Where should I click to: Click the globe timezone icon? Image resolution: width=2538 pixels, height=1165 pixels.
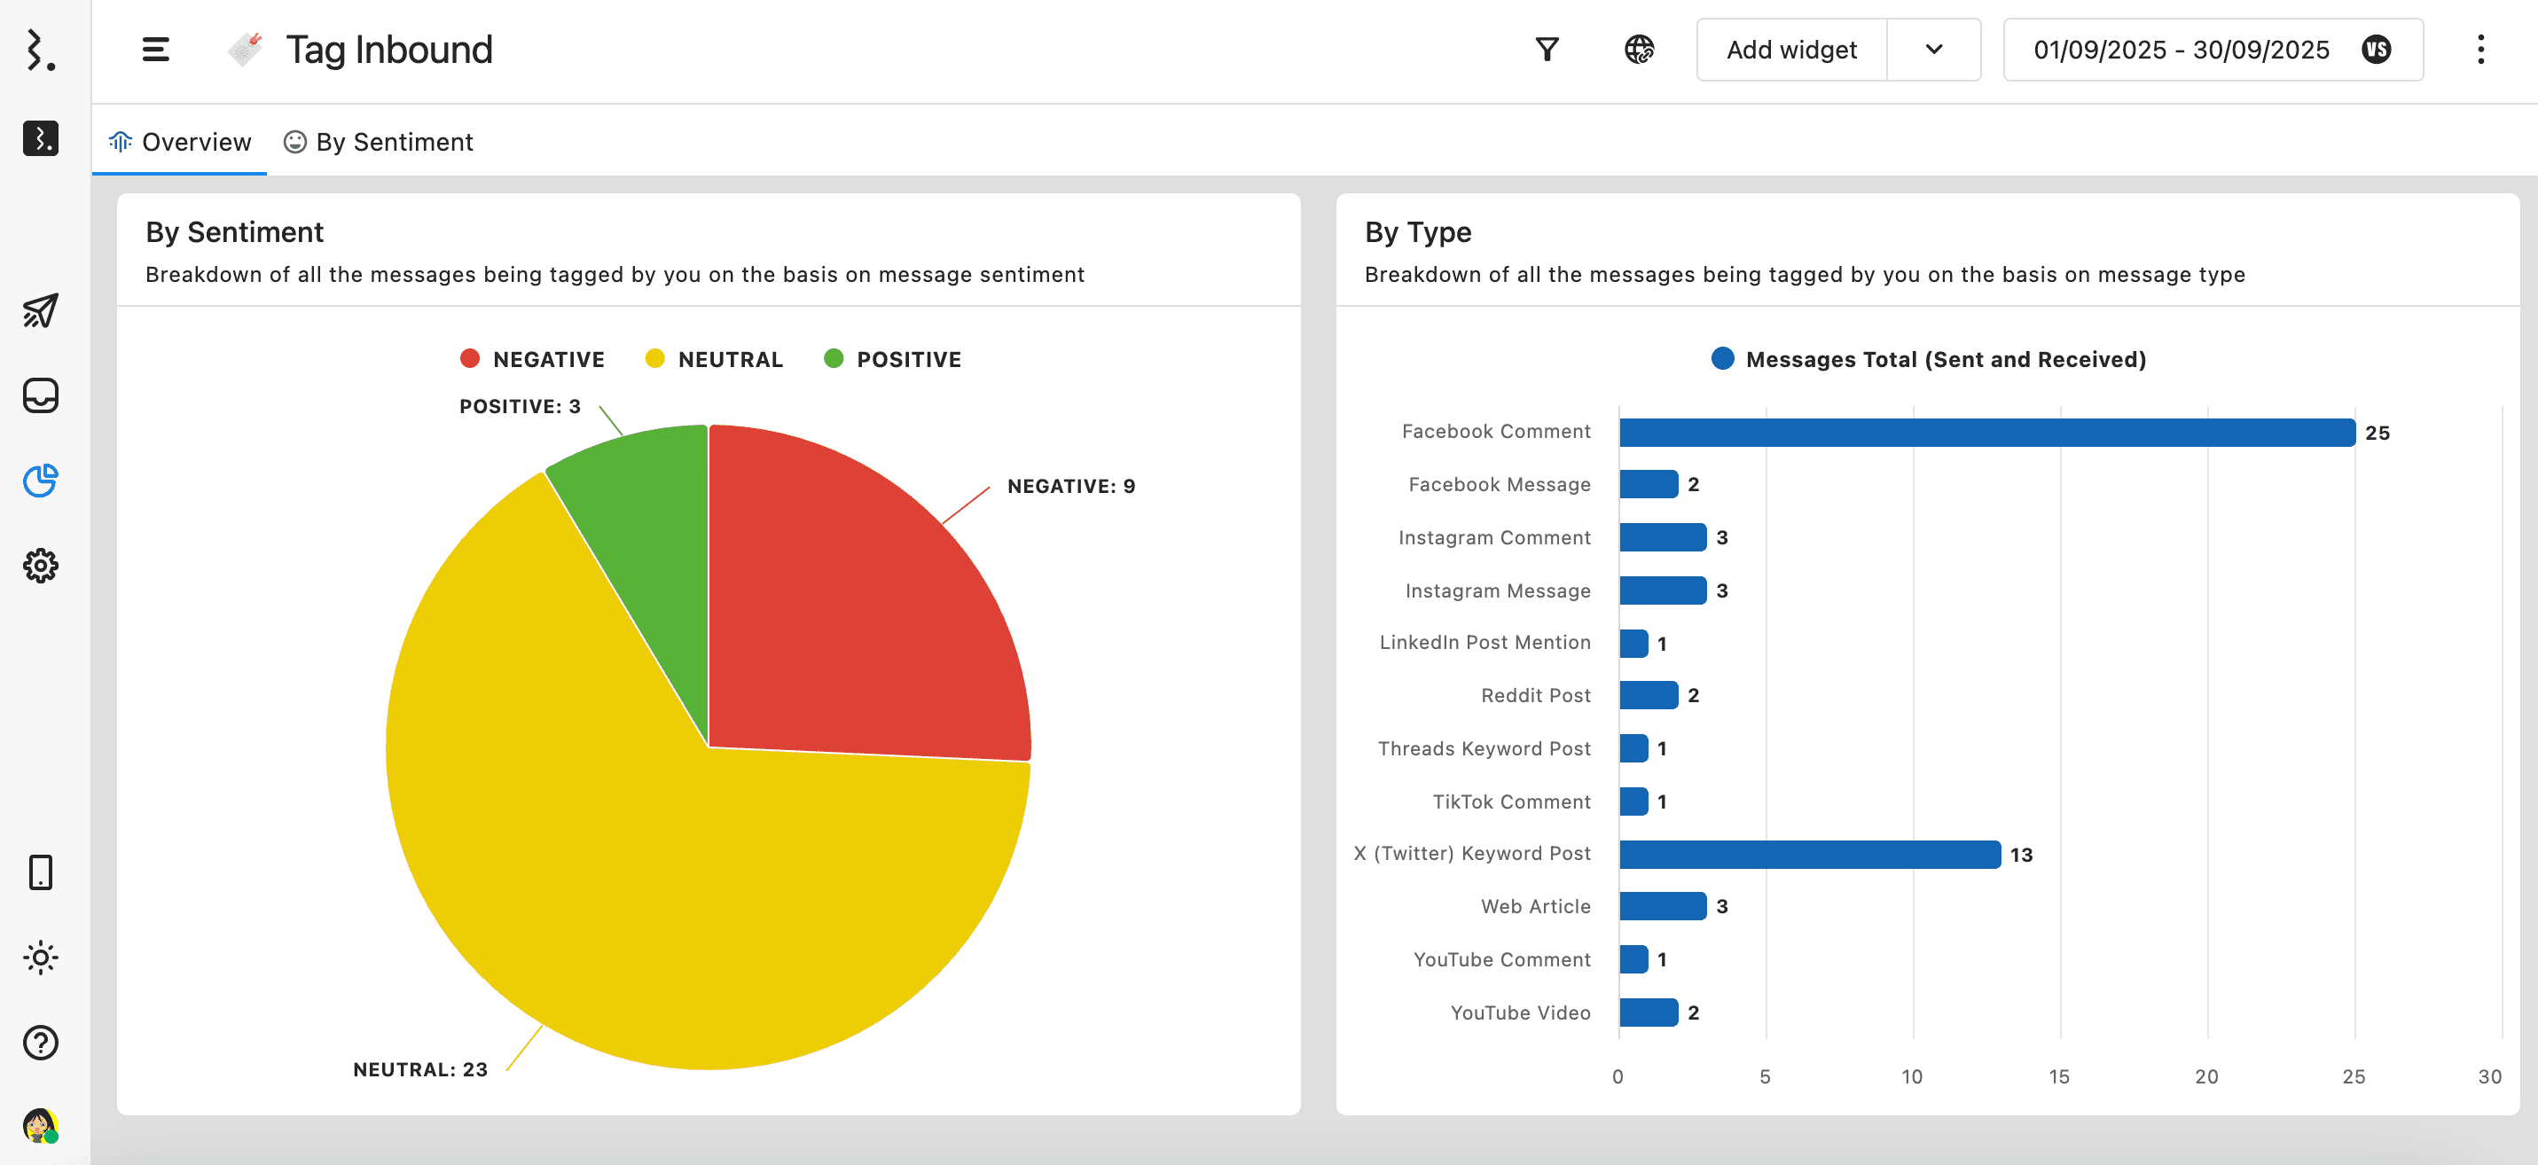tap(1639, 50)
